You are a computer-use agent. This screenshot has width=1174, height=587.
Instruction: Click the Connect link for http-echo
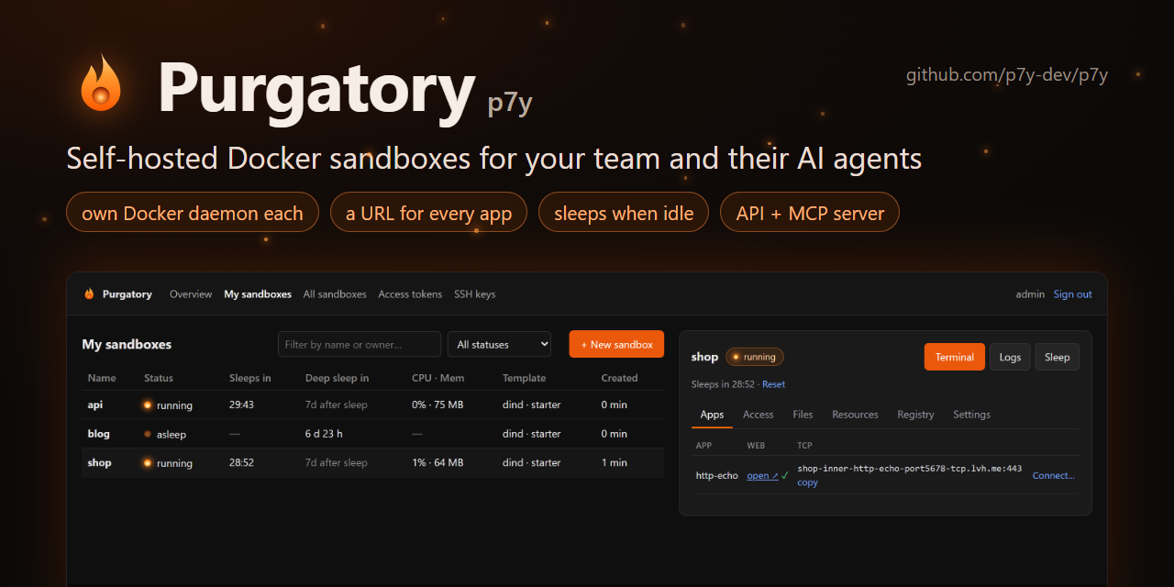coord(1054,475)
